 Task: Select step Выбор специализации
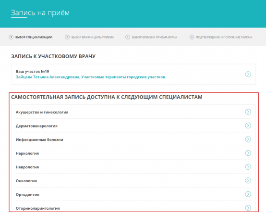[x=31, y=37]
